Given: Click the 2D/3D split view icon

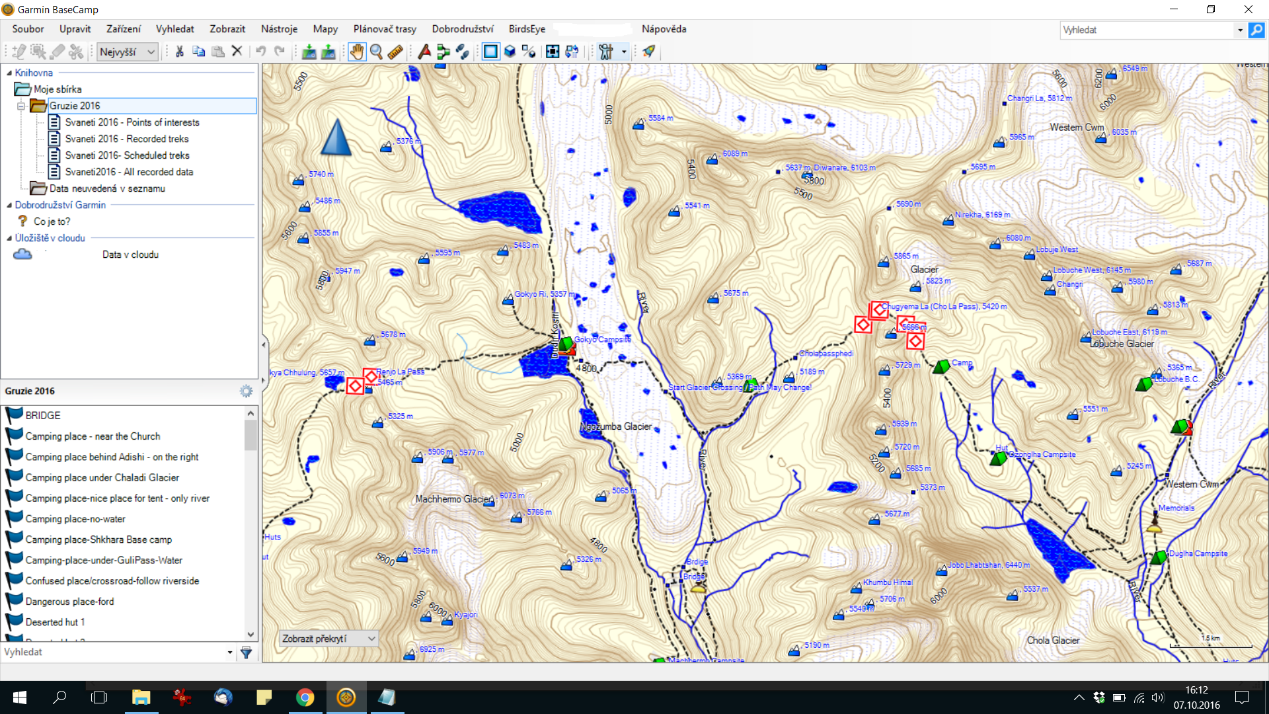Looking at the screenshot, I should pos(529,52).
